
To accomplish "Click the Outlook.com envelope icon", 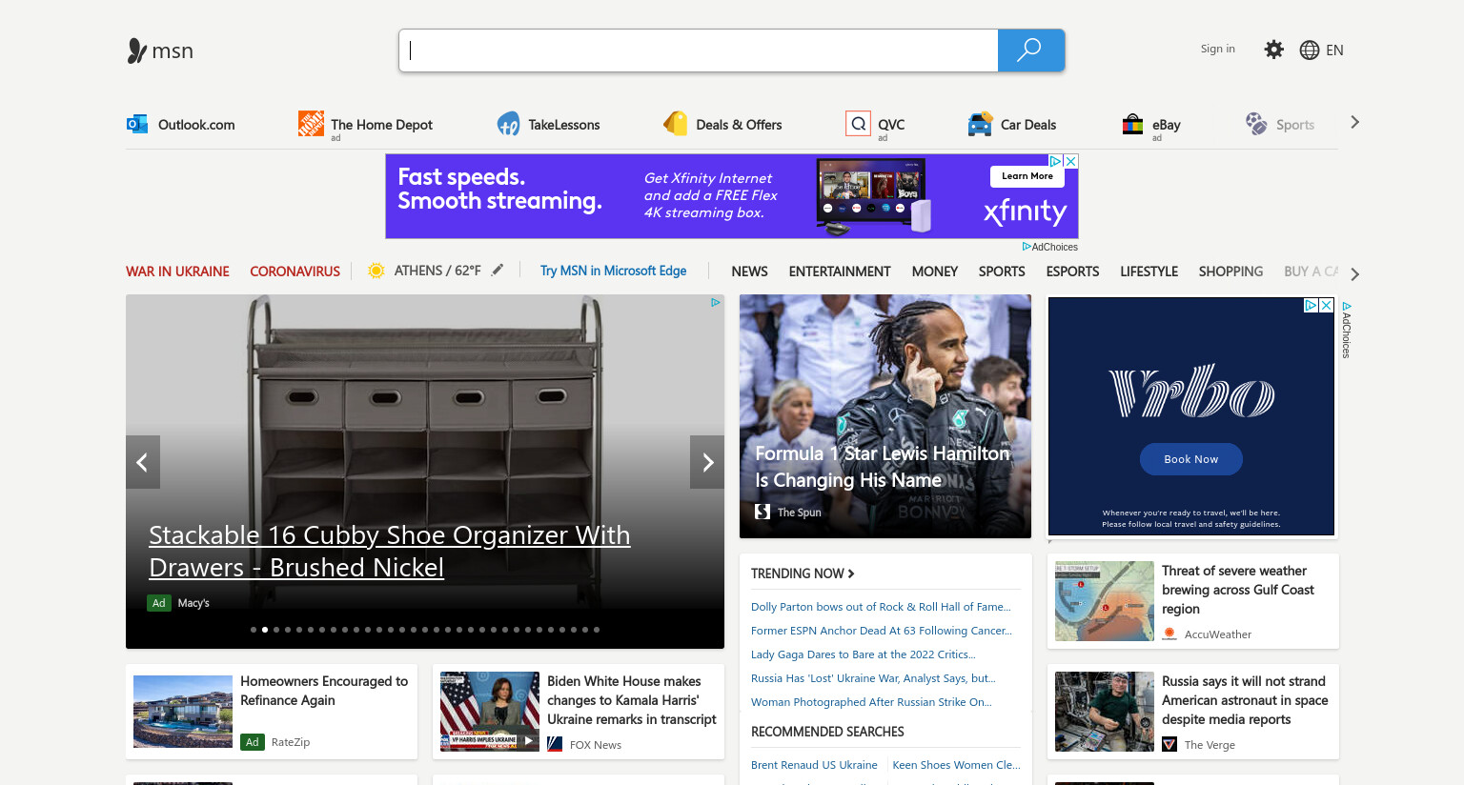I will coord(137,124).
